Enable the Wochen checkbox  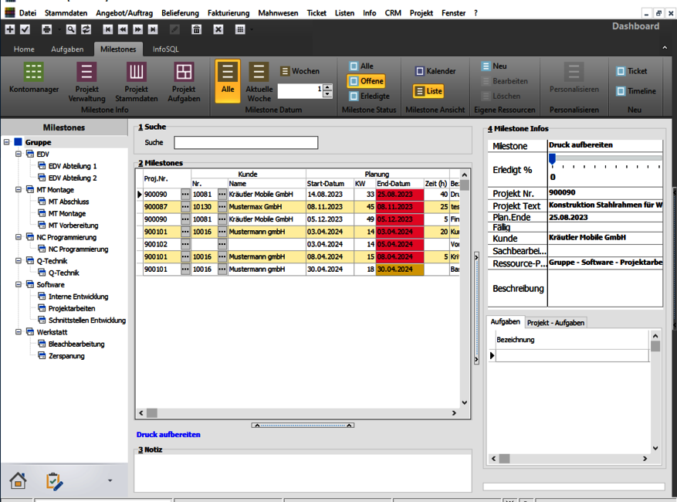pos(286,71)
